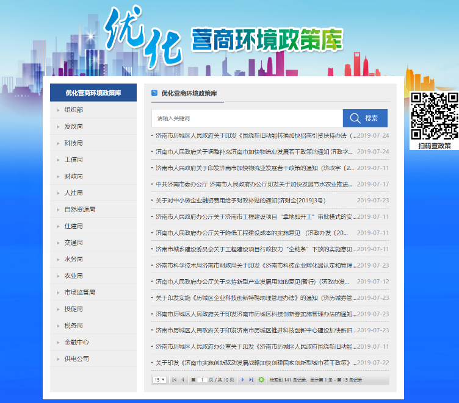Screen dimensions: 459x403
Task: Open 印发济南市加快物流业发展若干政策 link
Action: tap(255, 168)
